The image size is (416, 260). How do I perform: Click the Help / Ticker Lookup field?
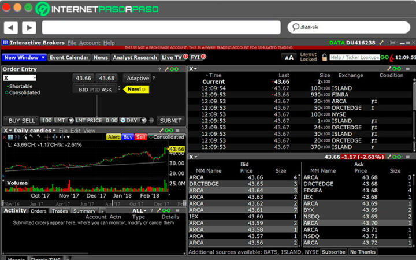point(355,57)
